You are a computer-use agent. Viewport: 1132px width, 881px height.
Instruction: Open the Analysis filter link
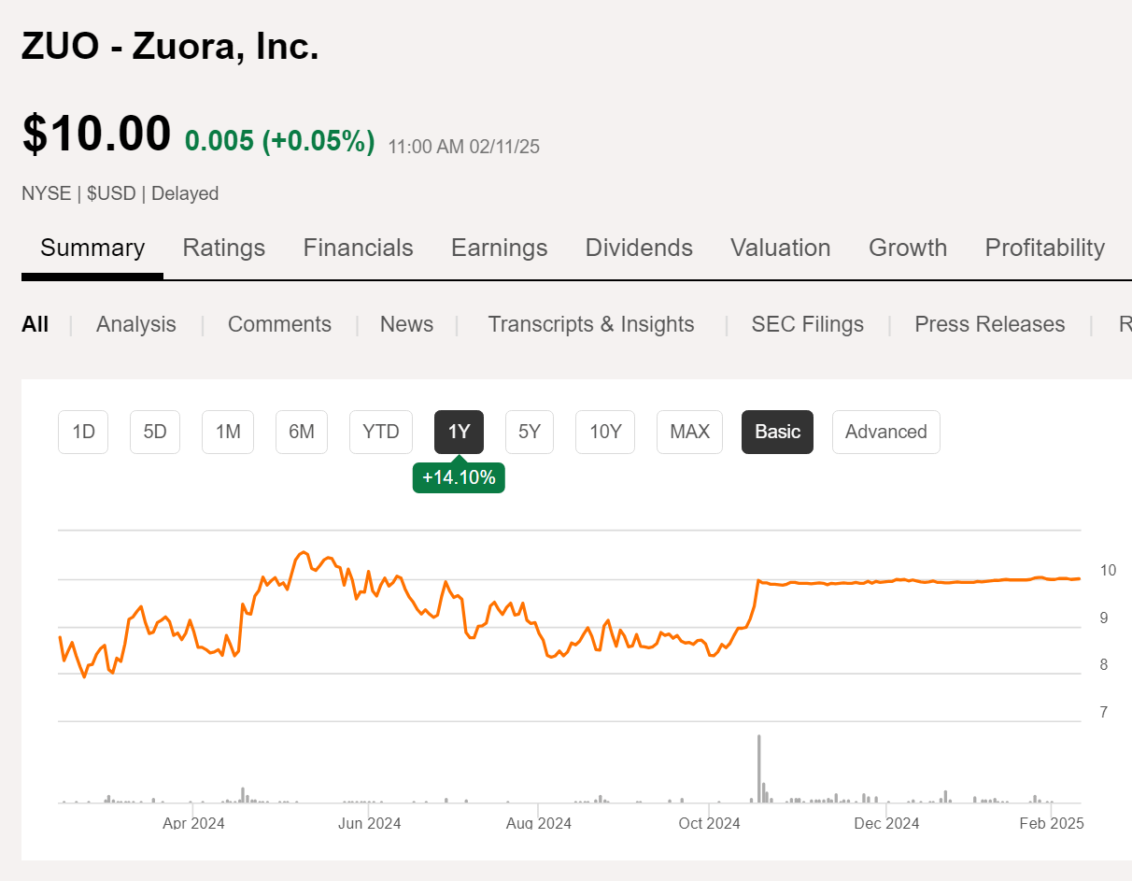tap(135, 324)
